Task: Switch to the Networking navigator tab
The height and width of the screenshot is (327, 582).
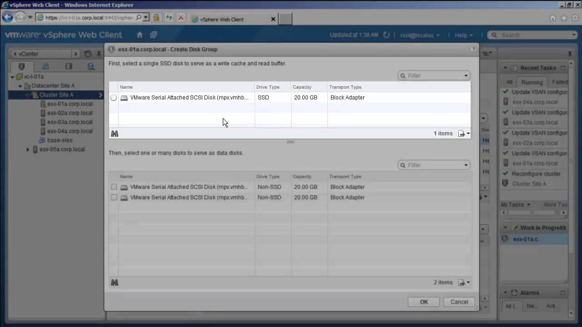Action: [x=91, y=66]
